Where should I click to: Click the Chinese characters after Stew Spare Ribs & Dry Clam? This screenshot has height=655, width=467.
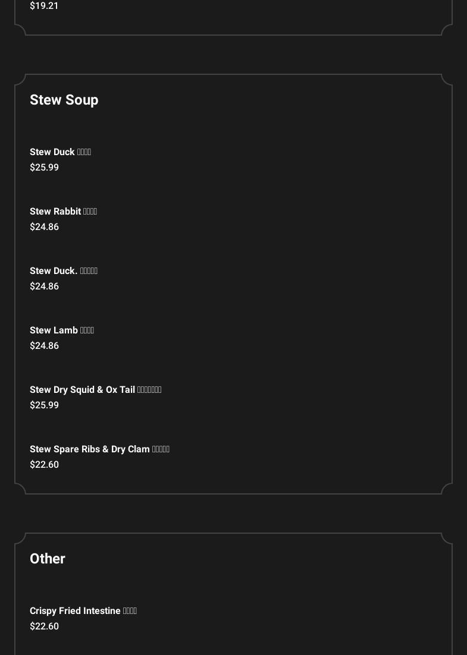161,449
